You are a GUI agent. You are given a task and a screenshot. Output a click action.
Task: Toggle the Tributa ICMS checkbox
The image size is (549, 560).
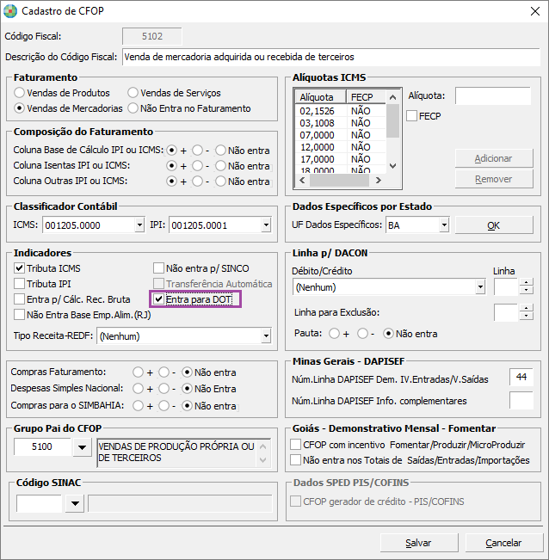[x=19, y=268]
